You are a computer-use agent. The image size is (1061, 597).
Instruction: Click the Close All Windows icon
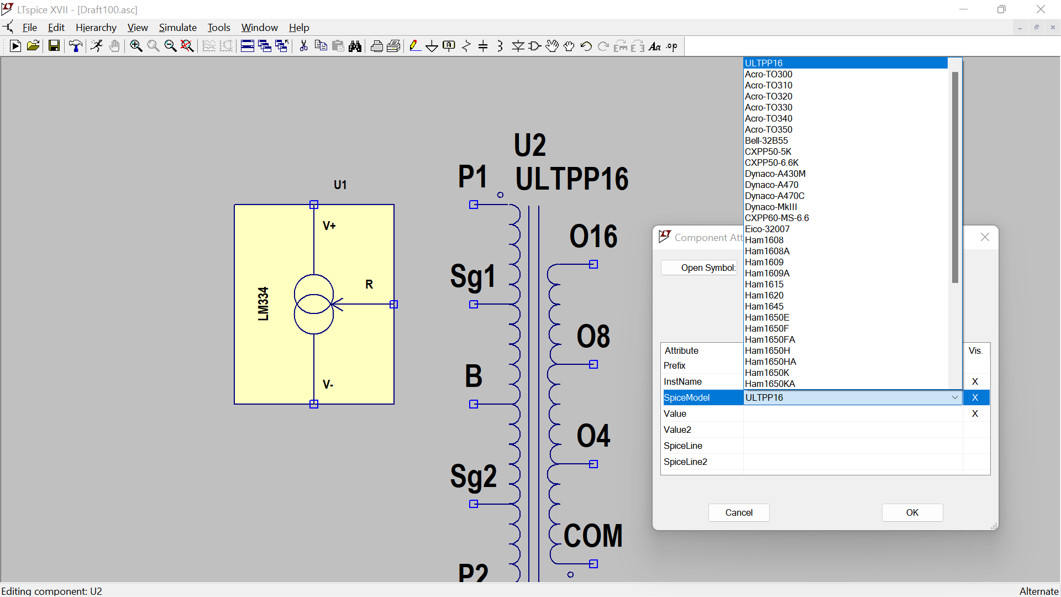pos(282,46)
